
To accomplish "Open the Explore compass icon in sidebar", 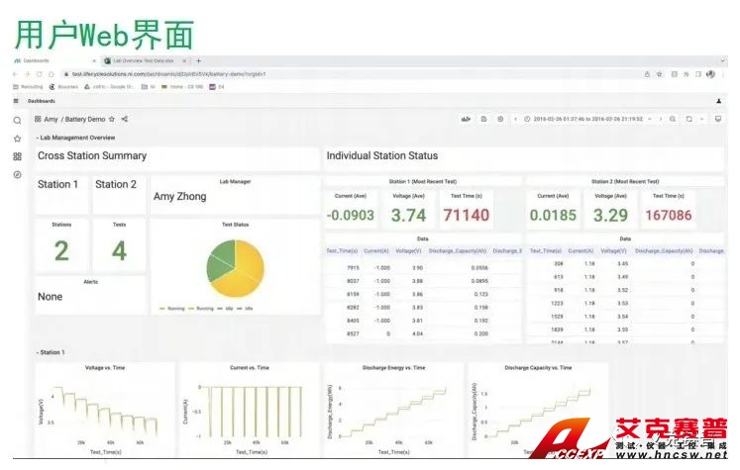I will pos(17,174).
